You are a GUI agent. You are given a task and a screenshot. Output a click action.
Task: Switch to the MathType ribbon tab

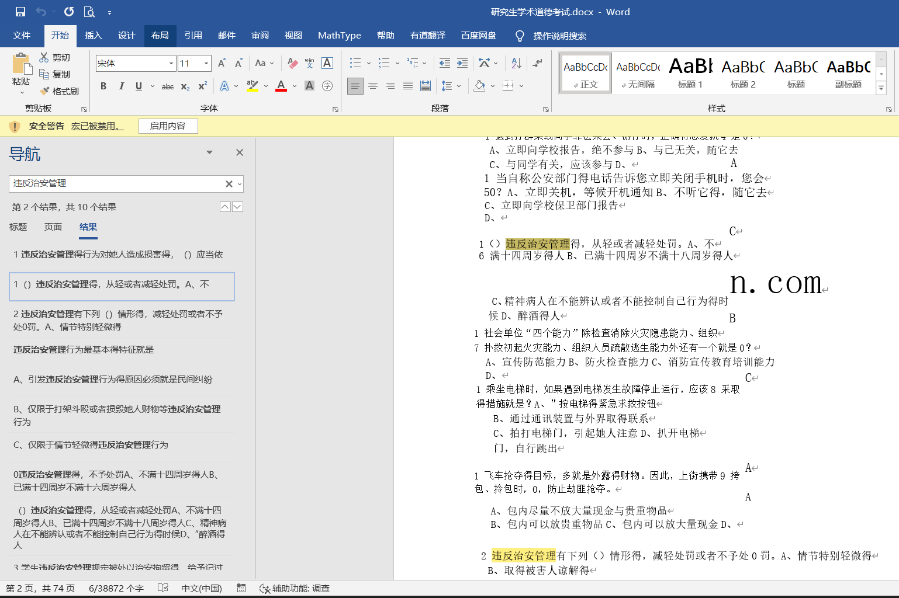pos(339,36)
